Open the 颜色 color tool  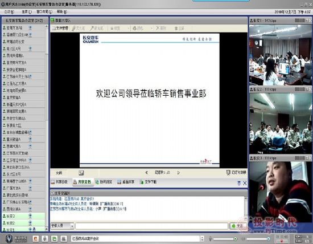(x=138, y=28)
